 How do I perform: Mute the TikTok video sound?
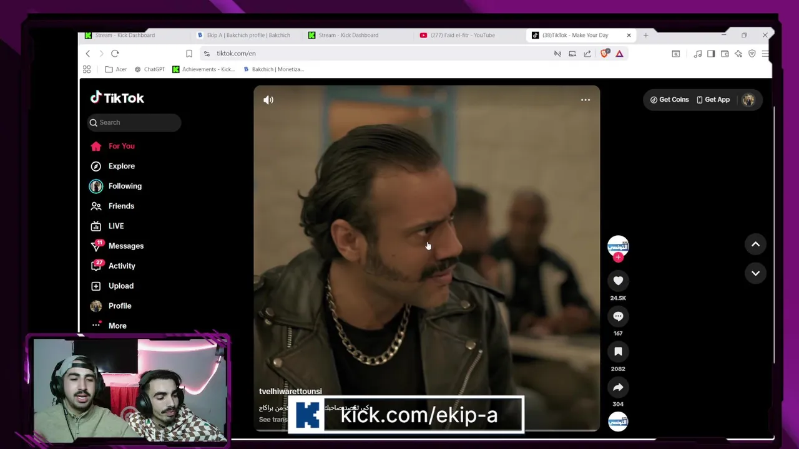(268, 100)
